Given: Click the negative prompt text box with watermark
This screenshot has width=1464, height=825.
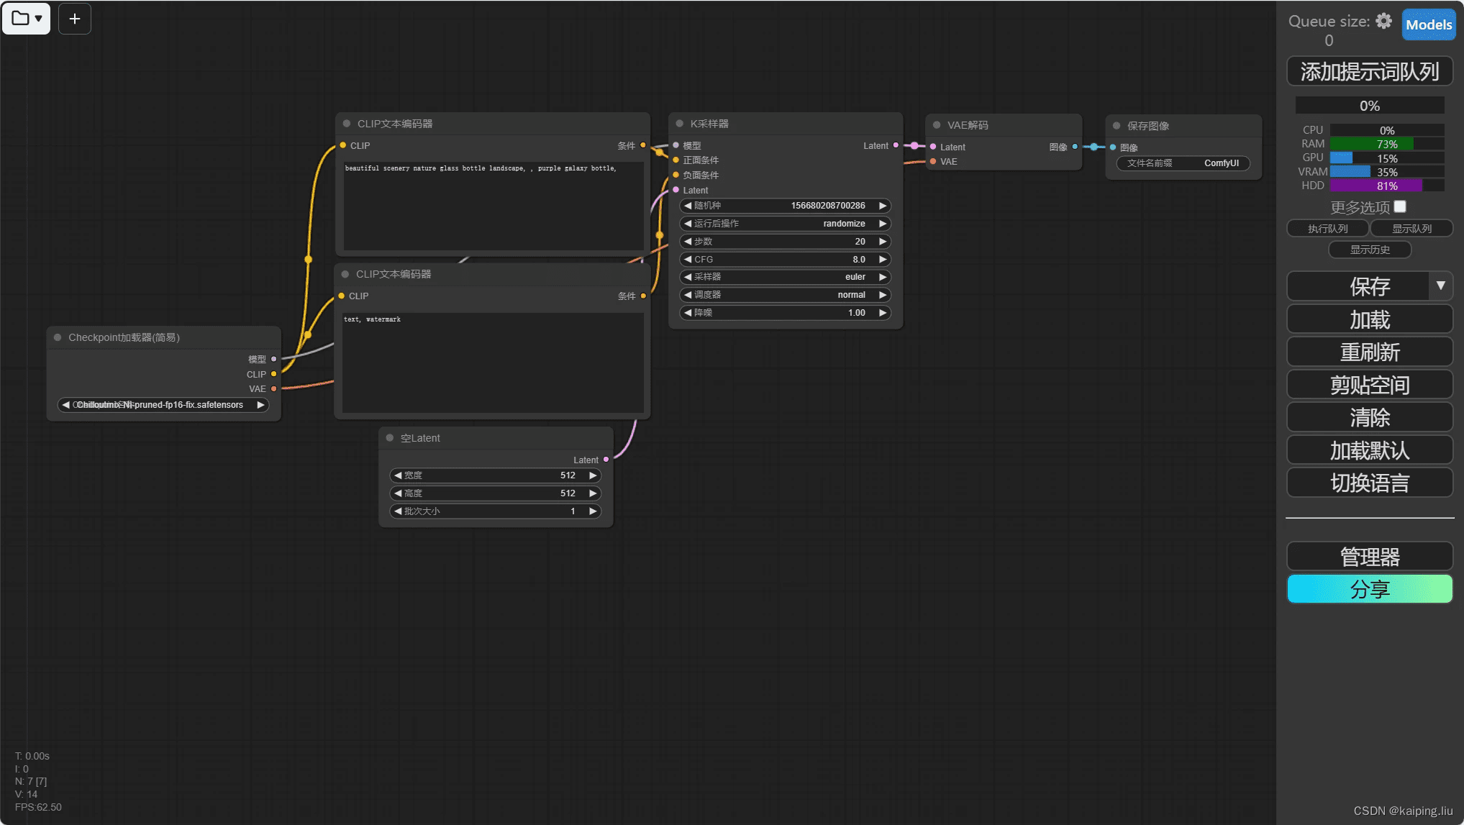Looking at the screenshot, I should pyautogui.click(x=493, y=362).
